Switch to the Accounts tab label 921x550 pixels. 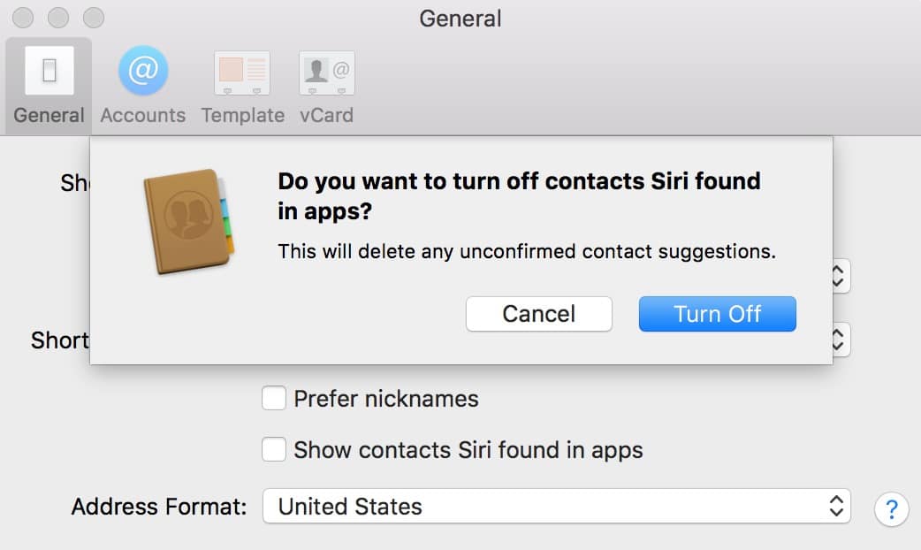(x=143, y=115)
